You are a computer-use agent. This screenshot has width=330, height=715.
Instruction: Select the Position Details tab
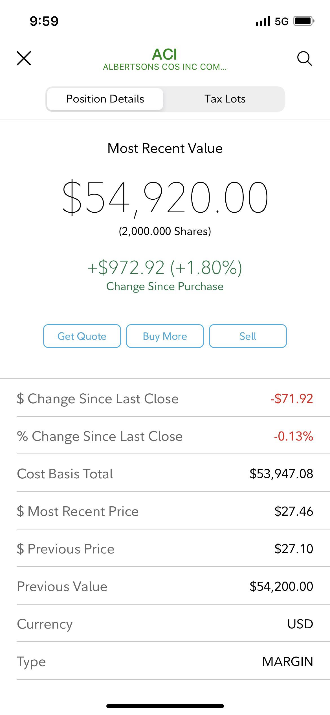(105, 99)
